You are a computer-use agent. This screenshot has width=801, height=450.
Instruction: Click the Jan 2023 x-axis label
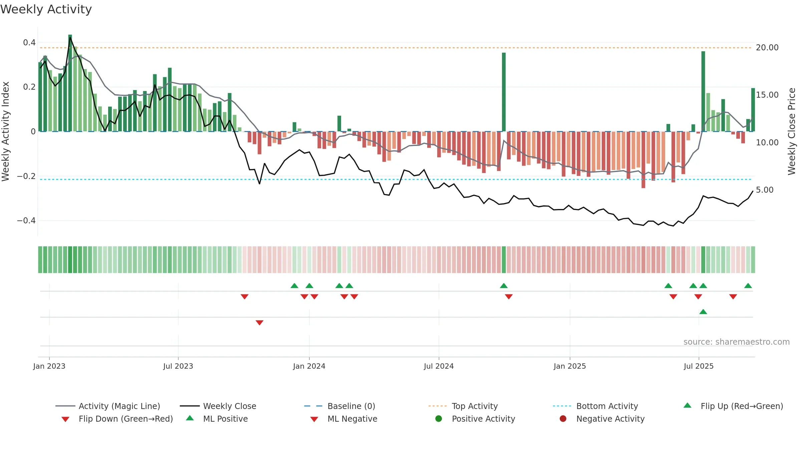(x=49, y=366)
